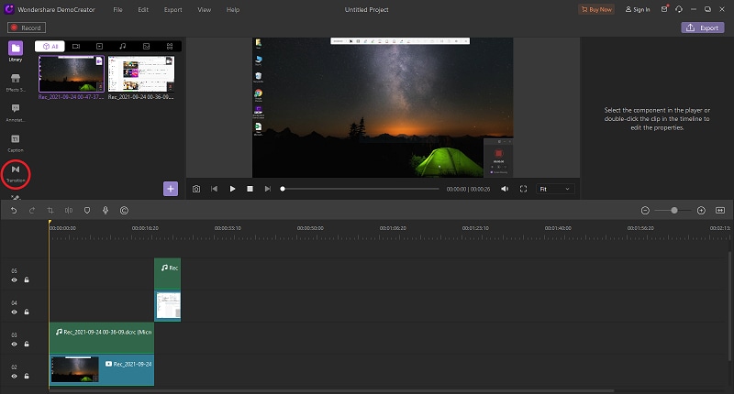Click the microphone voiceover icon

coord(106,210)
